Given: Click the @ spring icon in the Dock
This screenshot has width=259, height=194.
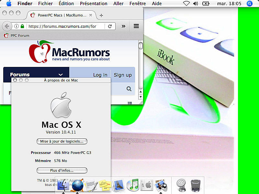Looking at the screenshot, I should (181, 185).
